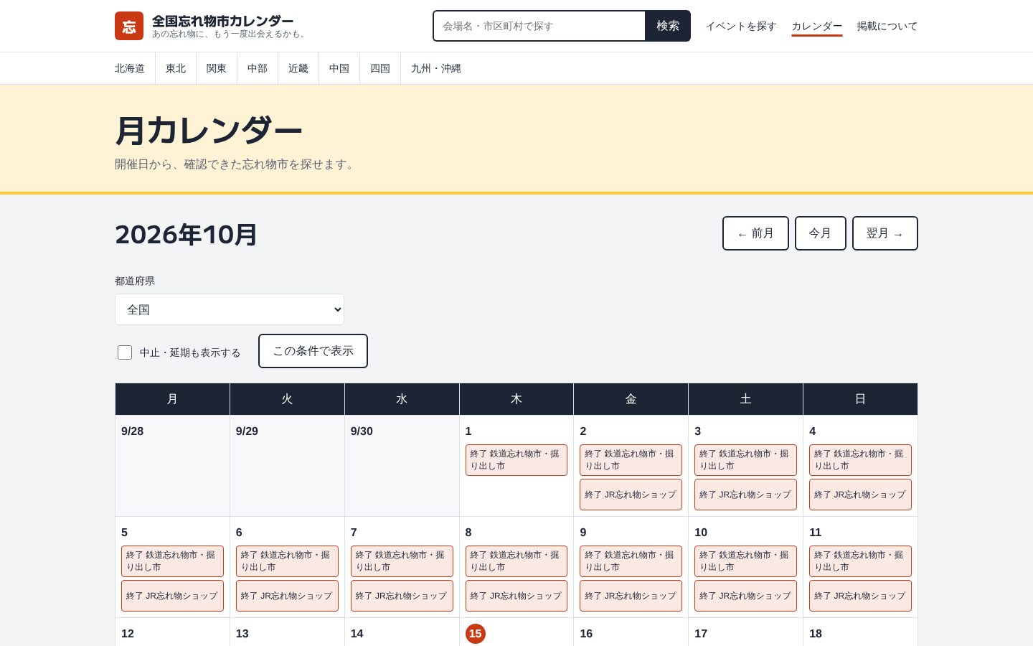Open 鉄道忘れ物市・掘り出し市 event on October 6

(287, 561)
